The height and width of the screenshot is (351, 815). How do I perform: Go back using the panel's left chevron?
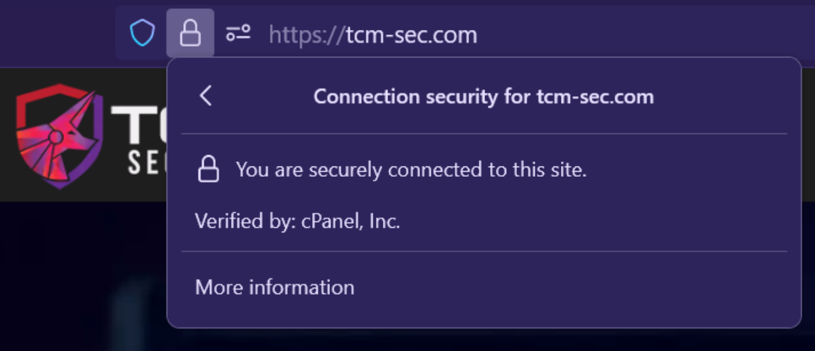[206, 96]
